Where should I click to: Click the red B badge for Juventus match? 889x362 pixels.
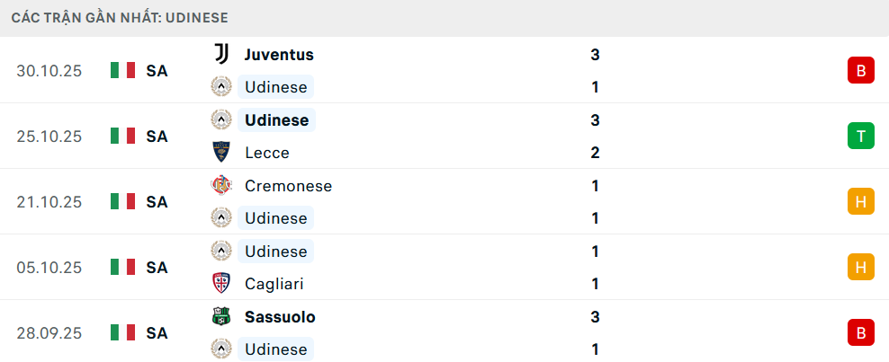(x=860, y=71)
